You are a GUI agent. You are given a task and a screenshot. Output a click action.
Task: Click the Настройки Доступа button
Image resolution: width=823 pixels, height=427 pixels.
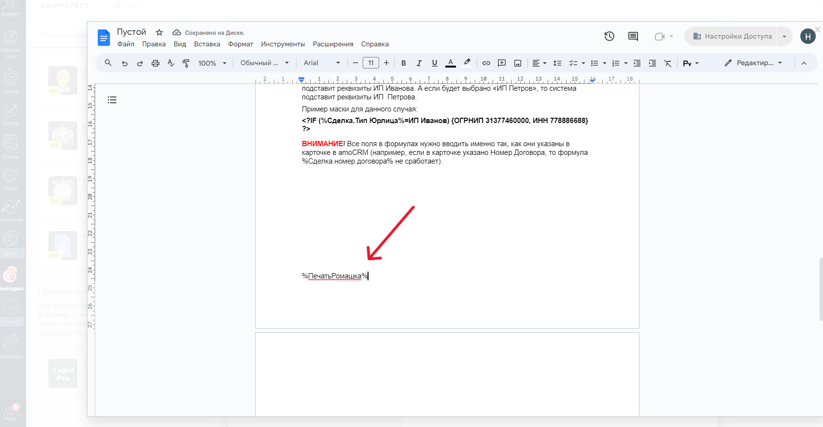pyautogui.click(x=732, y=36)
